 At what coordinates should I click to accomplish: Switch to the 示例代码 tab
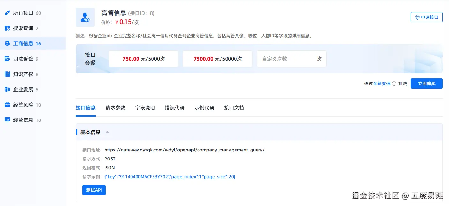[204, 108]
